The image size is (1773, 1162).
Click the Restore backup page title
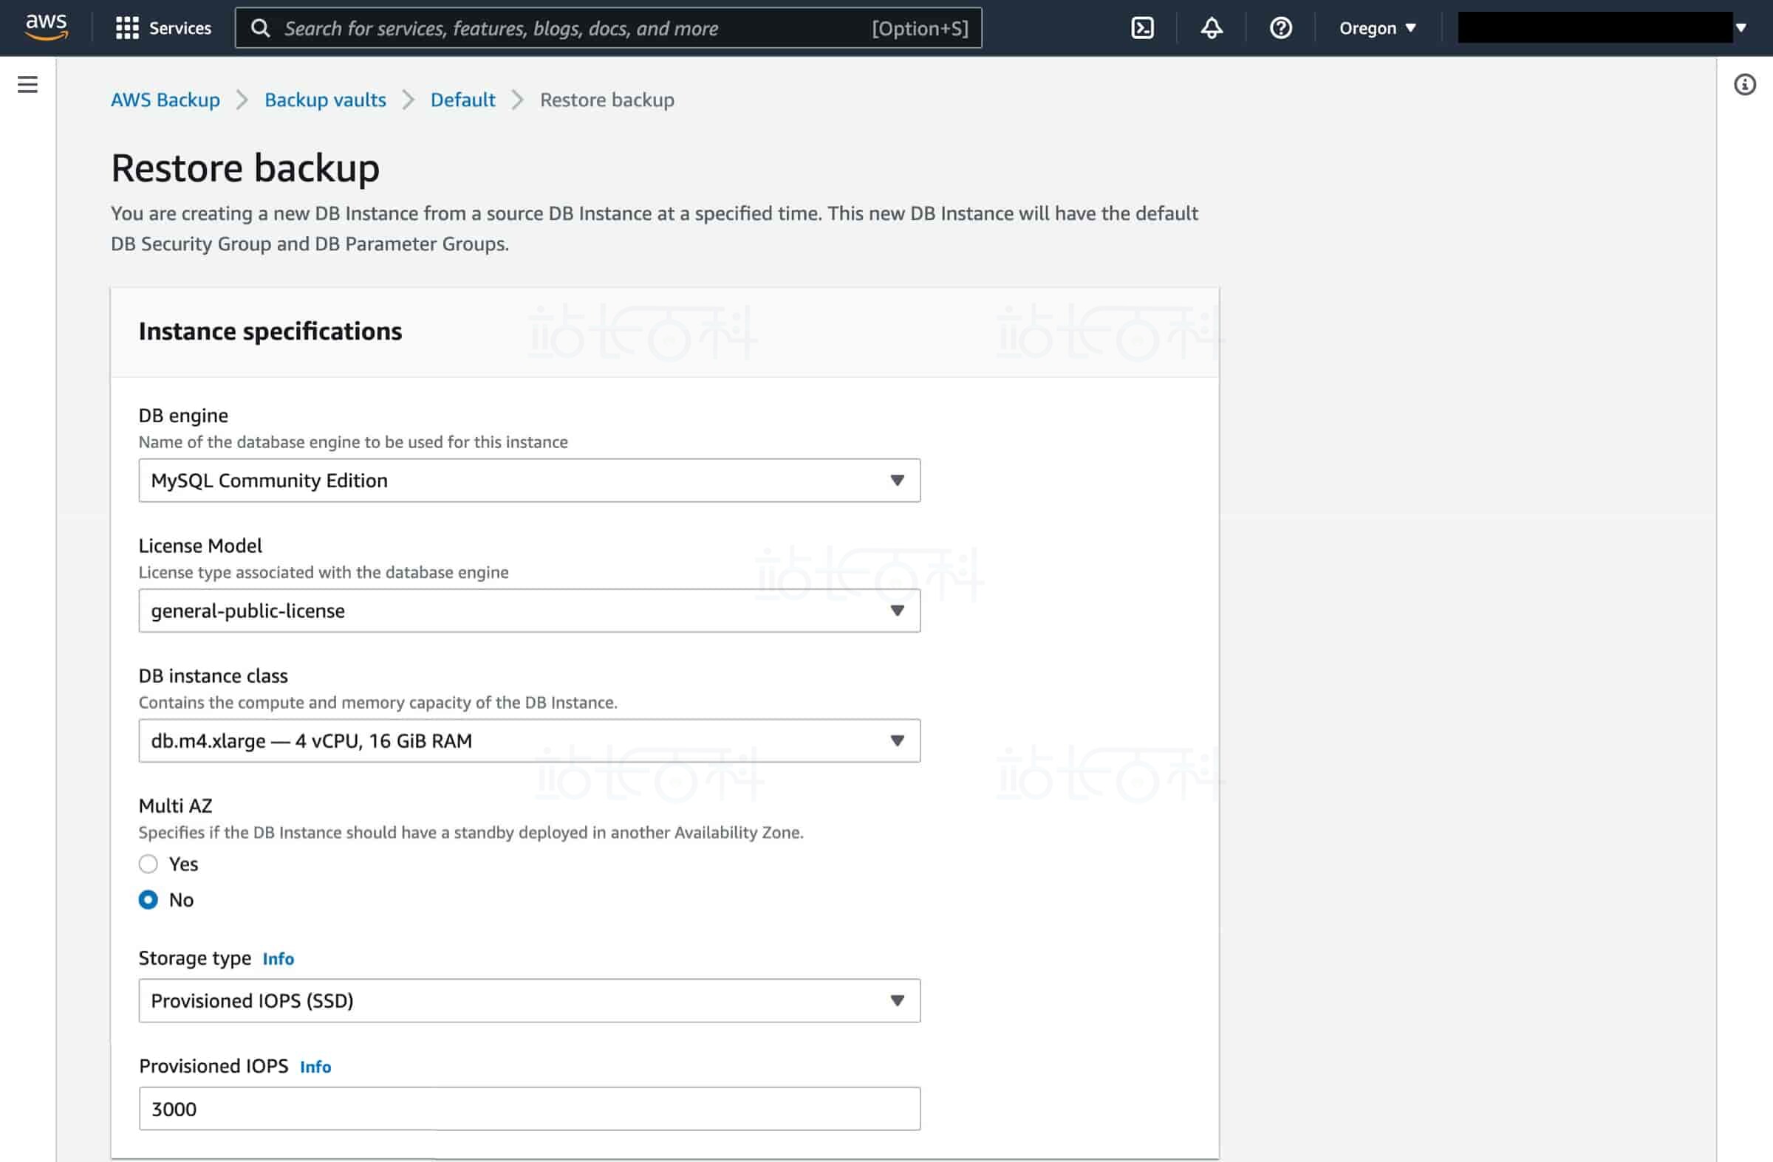tap(245, 168)
